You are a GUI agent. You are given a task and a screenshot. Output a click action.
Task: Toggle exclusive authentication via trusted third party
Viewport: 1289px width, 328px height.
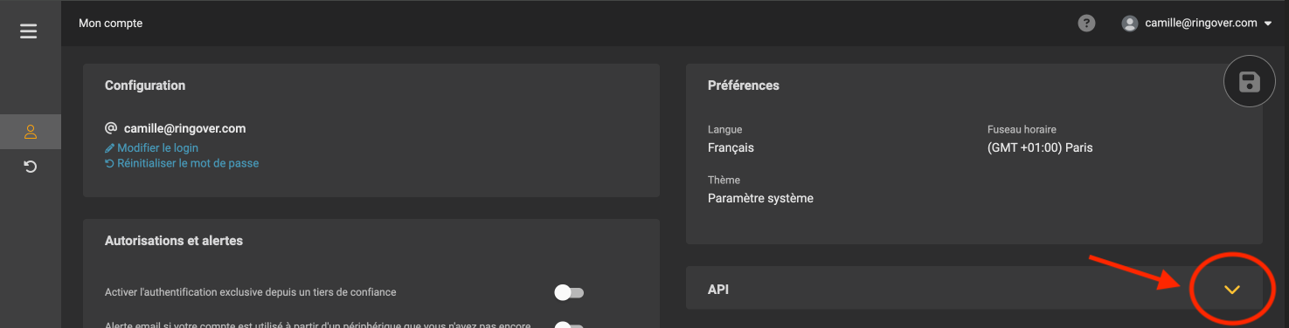[x=569, y=292]
